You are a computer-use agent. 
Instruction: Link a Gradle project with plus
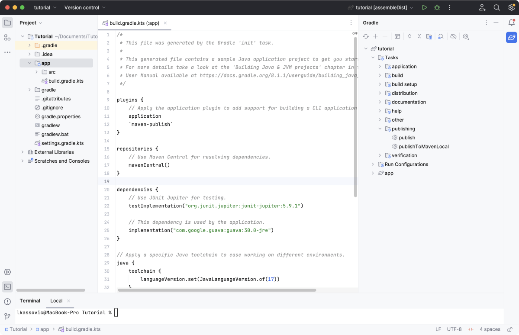point(375,36)
